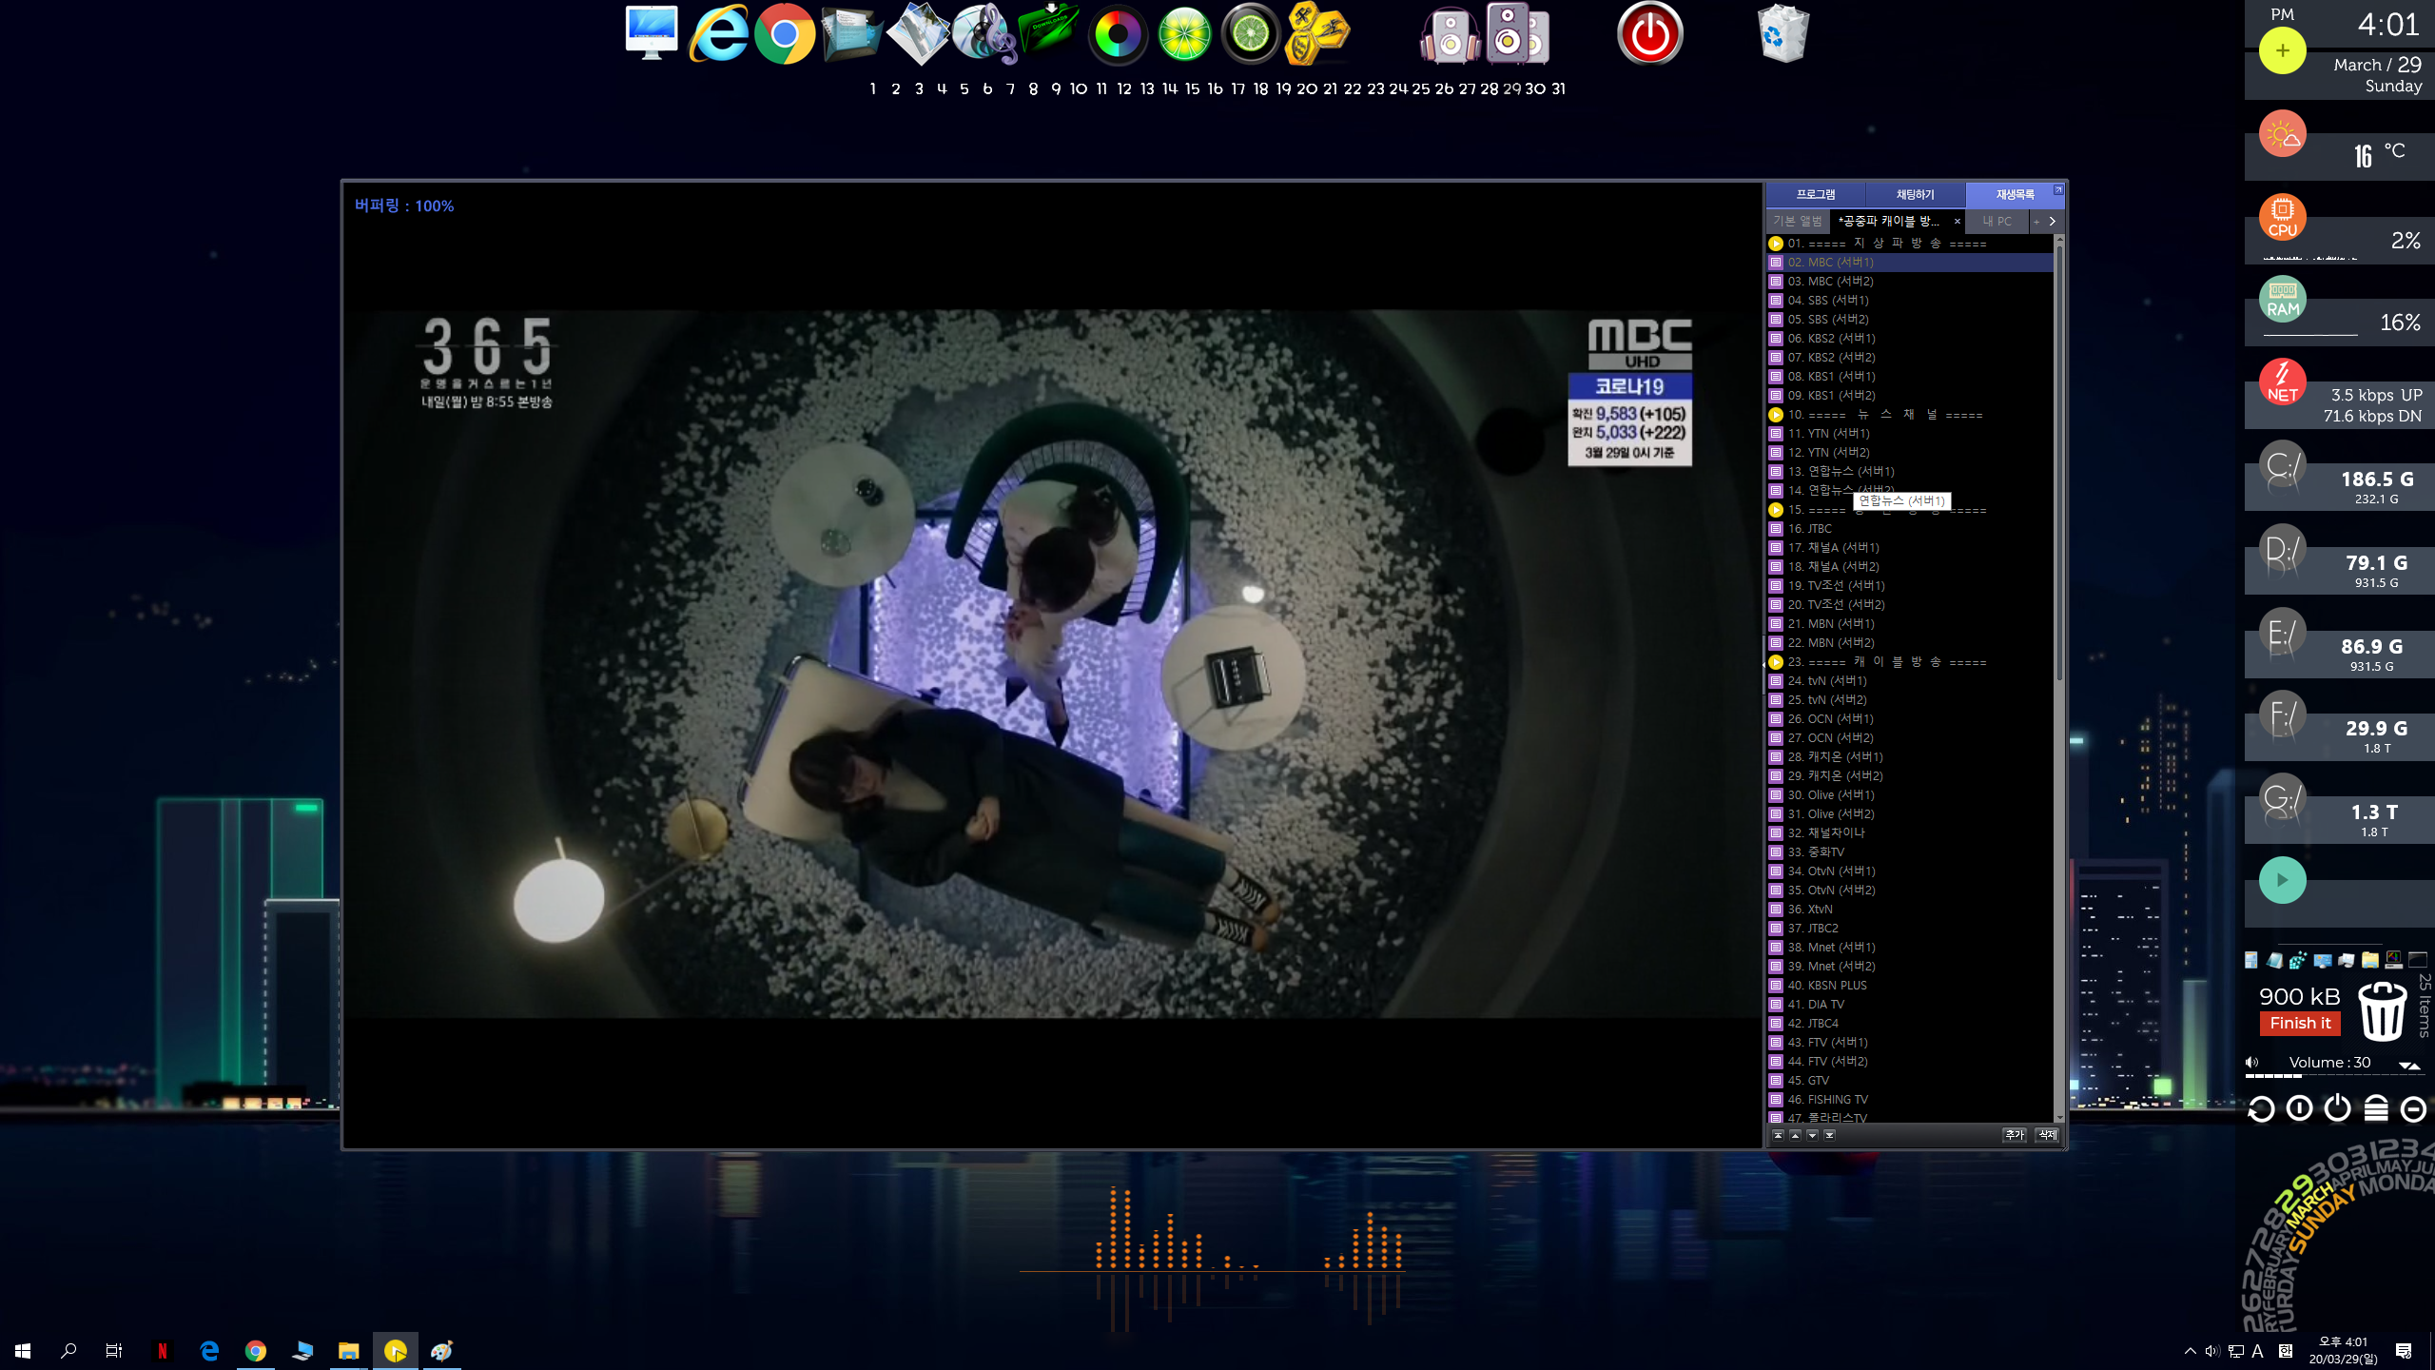
Task: Open the 기본 앨범 playlist tab
Action: click(1798, 221)
